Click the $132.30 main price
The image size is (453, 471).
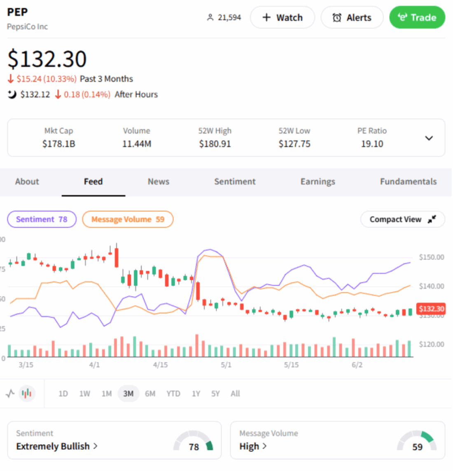47,59
